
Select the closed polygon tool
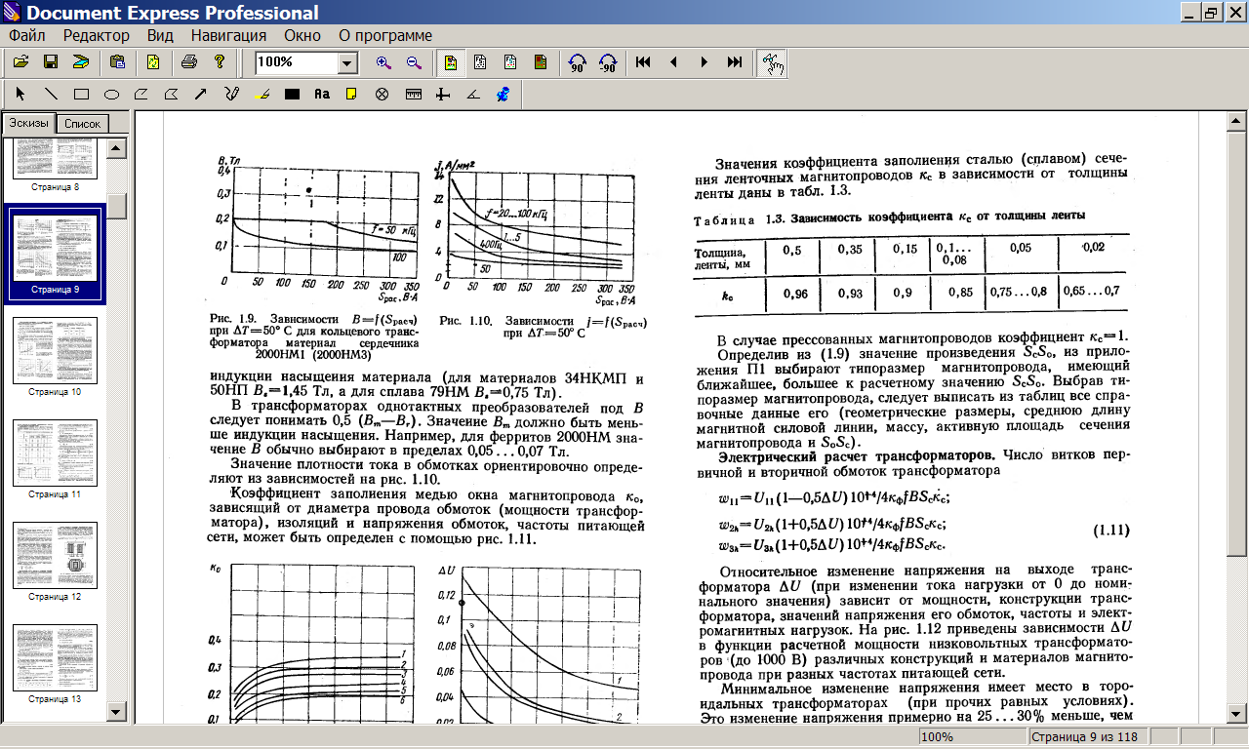click(172, 95)
